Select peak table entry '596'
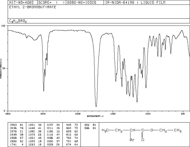190x147 pixels. click(x=87, y=128)
